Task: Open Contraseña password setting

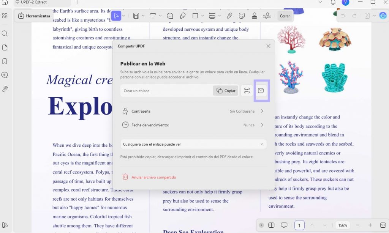Action: coord(193,111)
